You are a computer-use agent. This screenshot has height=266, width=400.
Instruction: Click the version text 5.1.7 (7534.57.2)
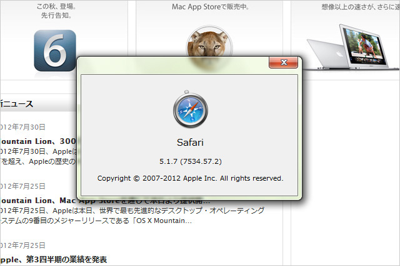click(191, 161)
